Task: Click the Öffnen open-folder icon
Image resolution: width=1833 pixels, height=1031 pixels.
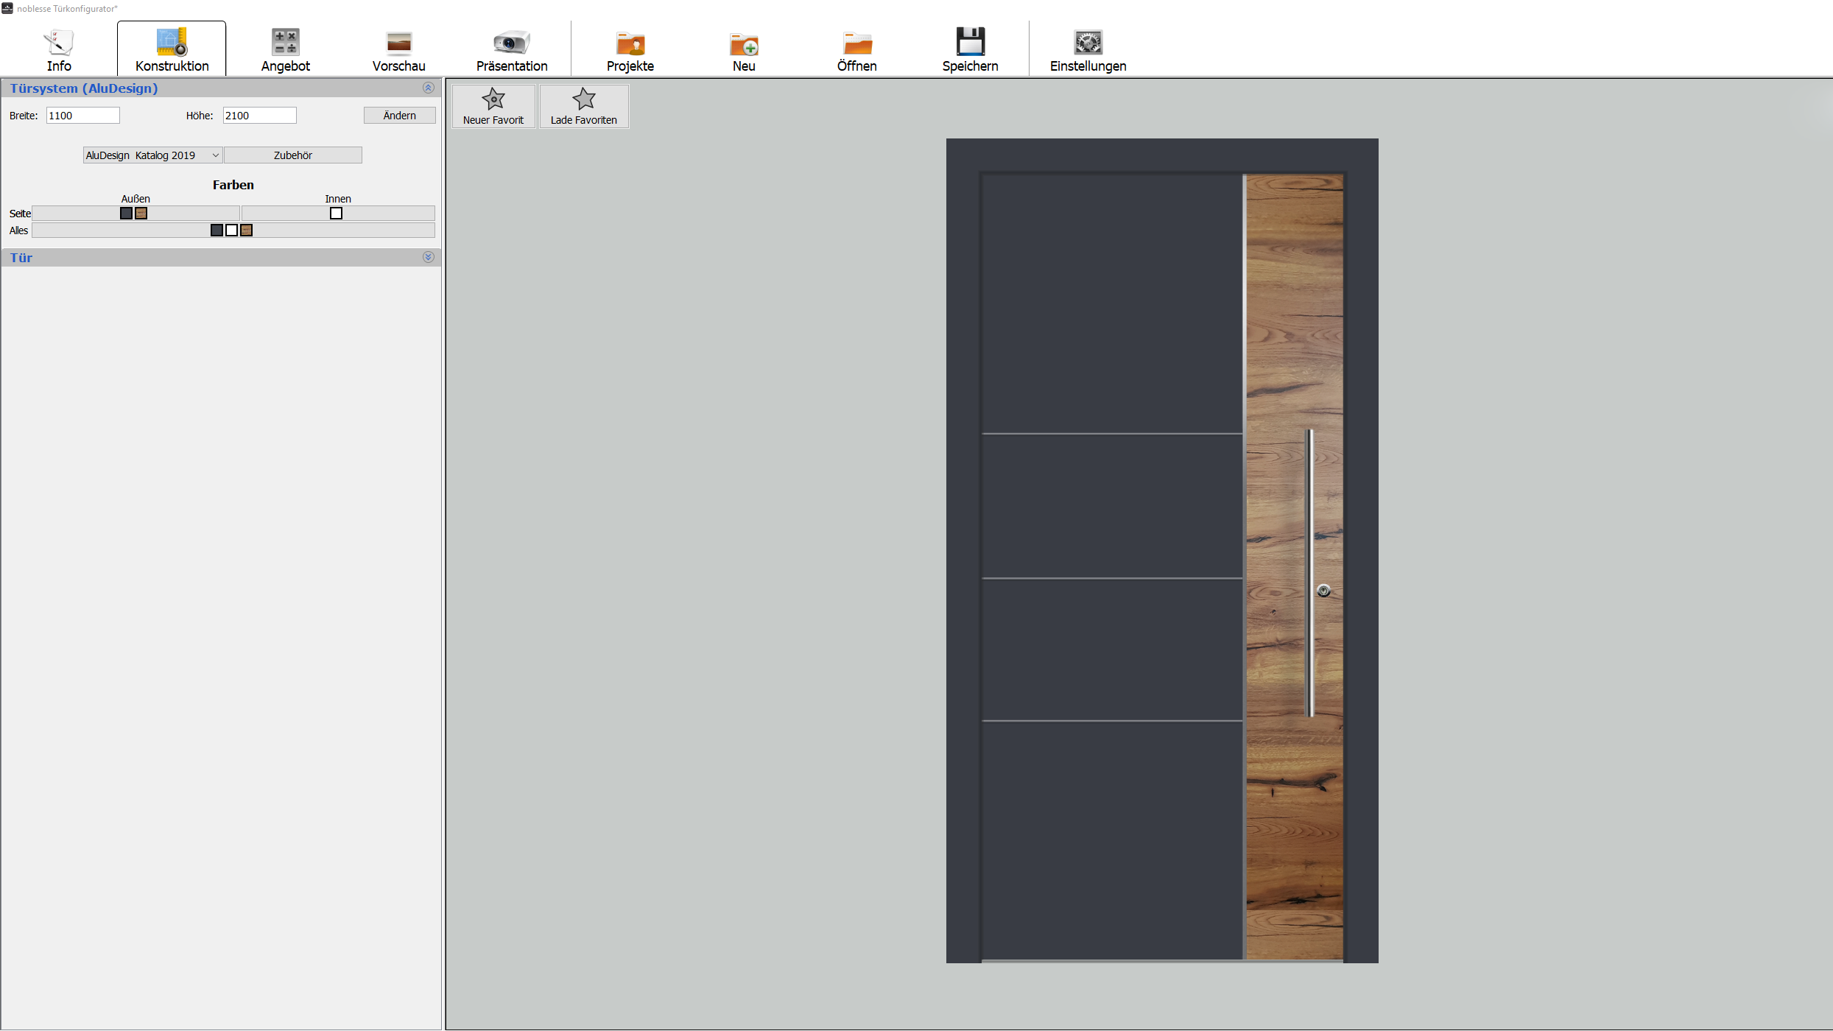Action: click(856, 43)
